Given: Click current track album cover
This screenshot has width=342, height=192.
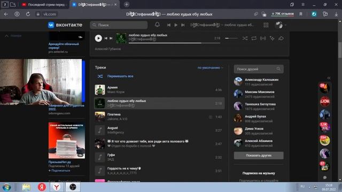Looking at the screenshot, I should point(121,38).
